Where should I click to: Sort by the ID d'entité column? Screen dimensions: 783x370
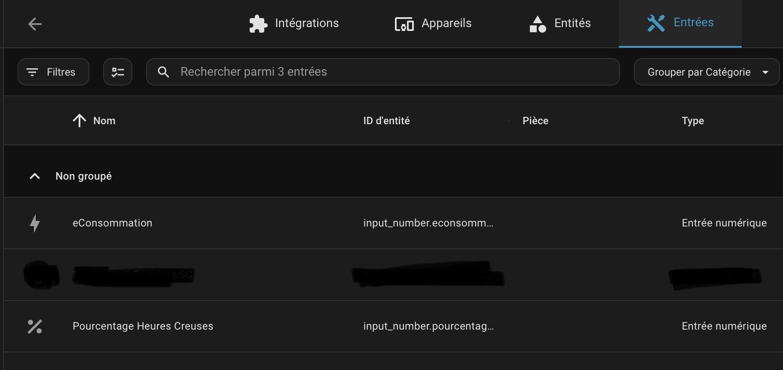(x=386, y=121)
